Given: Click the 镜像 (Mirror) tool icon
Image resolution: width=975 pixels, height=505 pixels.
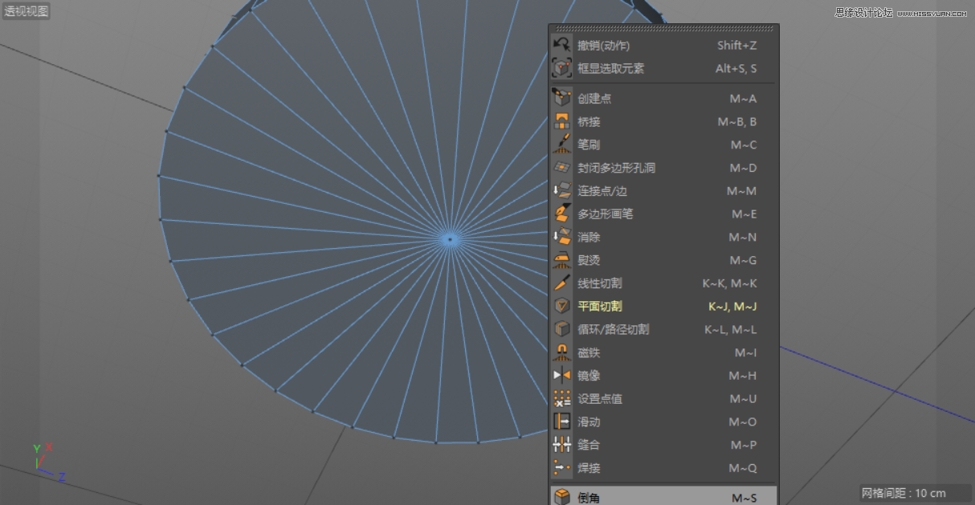Looking at the screenshot, I should click(x=561, y=375).
